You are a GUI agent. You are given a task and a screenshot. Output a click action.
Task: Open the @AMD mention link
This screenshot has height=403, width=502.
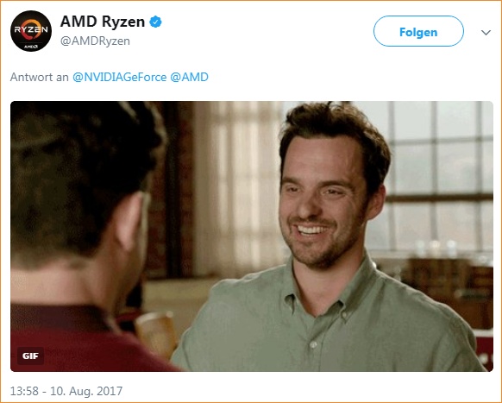189,77
